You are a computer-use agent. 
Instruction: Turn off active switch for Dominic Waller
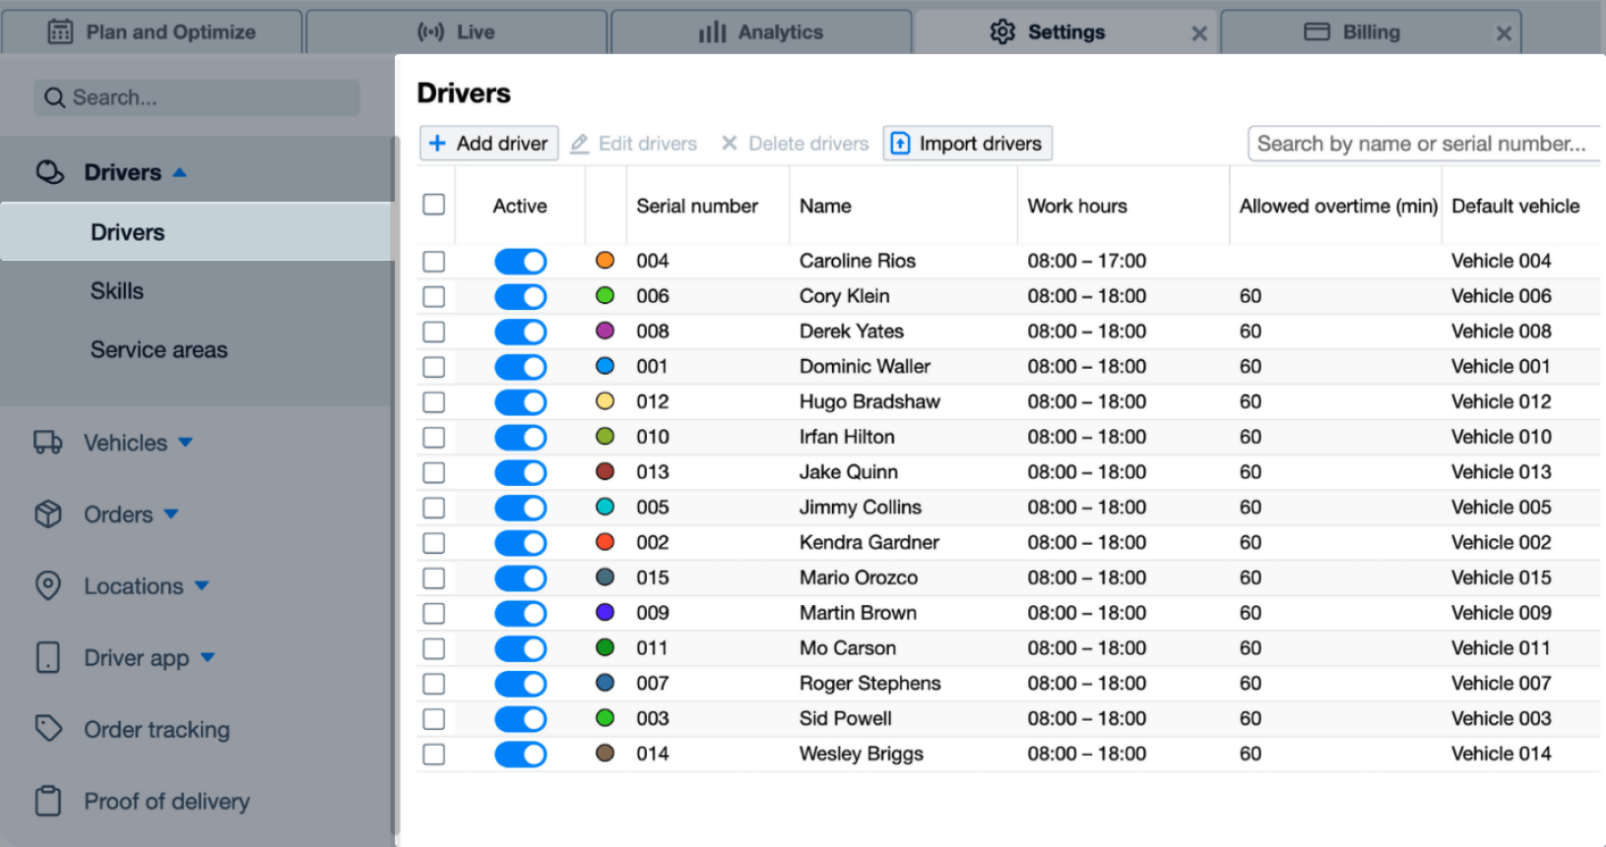tap(521, 367)
